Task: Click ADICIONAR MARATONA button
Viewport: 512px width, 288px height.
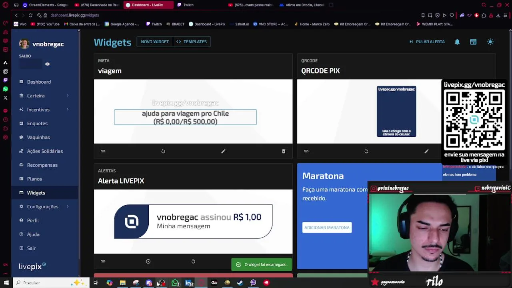Action: pyautogui.click(x=327, y=228)
